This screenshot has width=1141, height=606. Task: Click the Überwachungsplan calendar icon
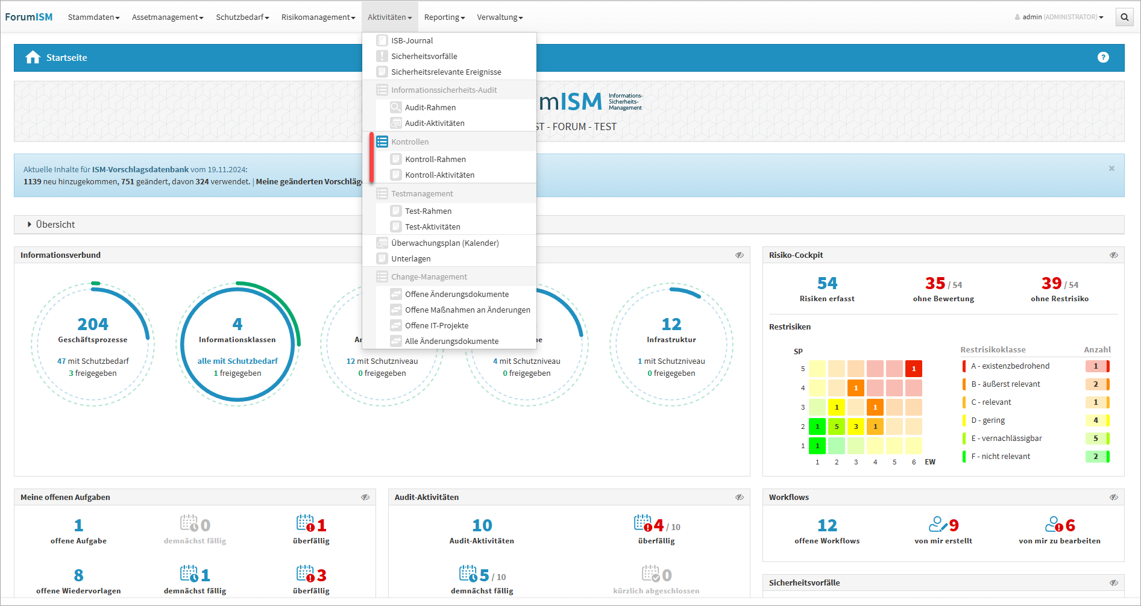click(x=382, y=243)
